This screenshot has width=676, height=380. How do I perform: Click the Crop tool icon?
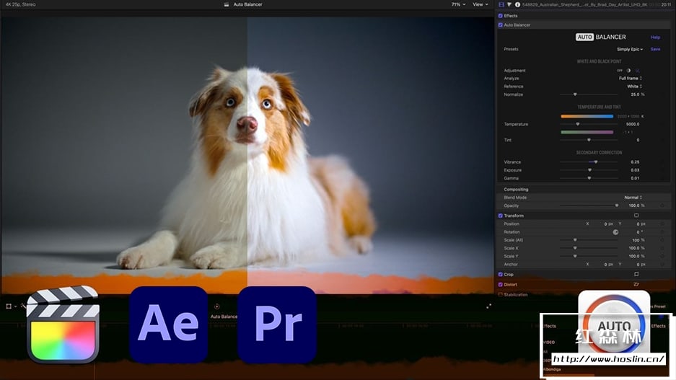[x=636, y=275]
